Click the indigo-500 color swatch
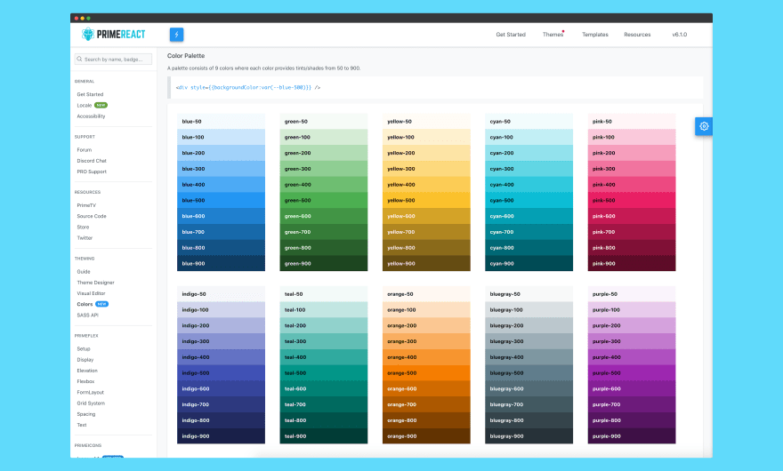The image size is (783, 471). (x=222, y=372)
